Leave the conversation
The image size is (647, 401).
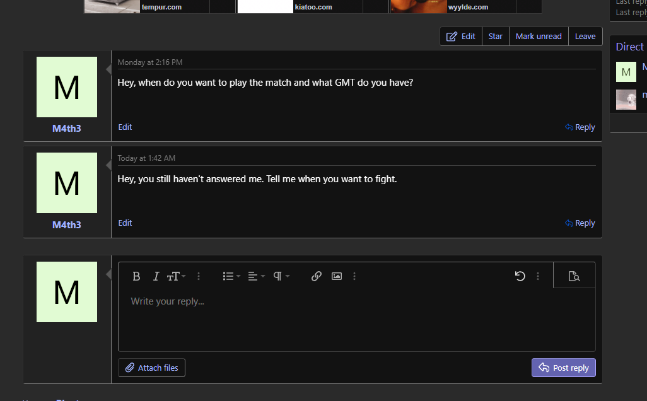pos(585,37)
